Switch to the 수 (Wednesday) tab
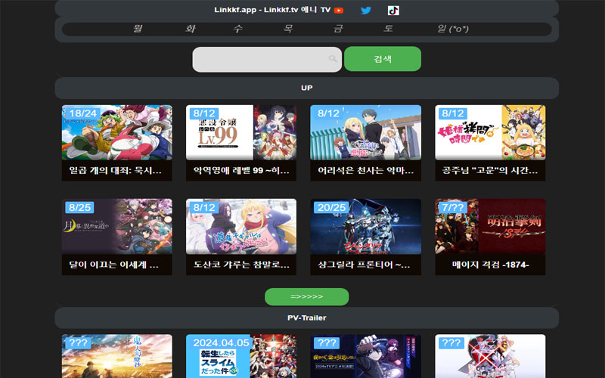The width and height of the screenshot is (605, 378). tap(238, 29)
